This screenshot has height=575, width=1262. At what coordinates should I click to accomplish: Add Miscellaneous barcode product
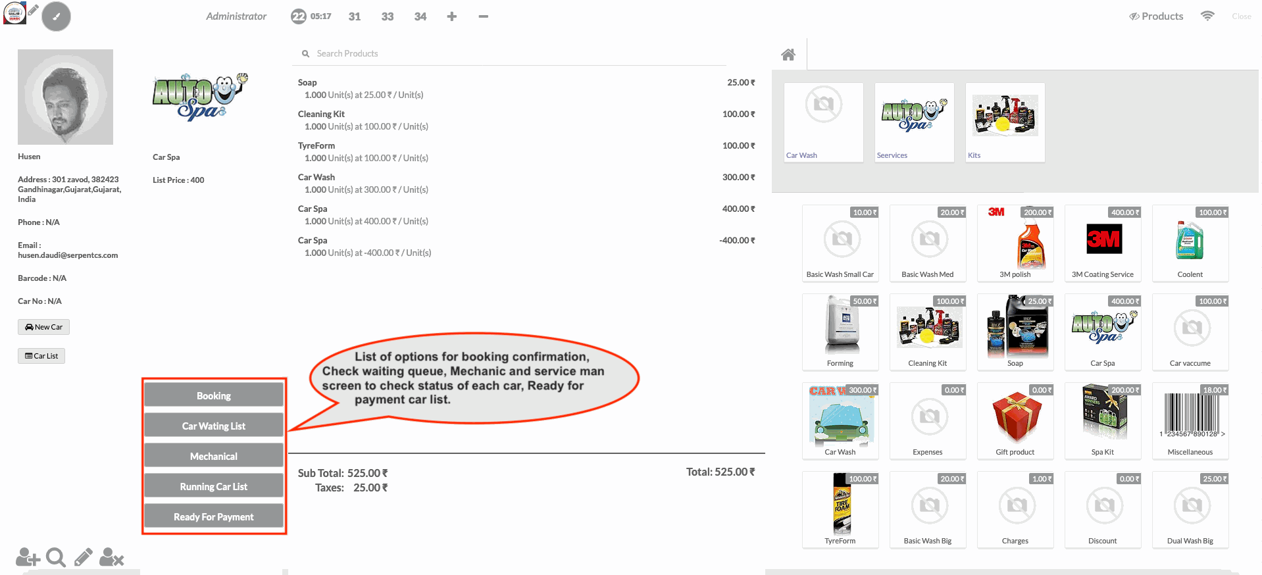pos(1190,421)
